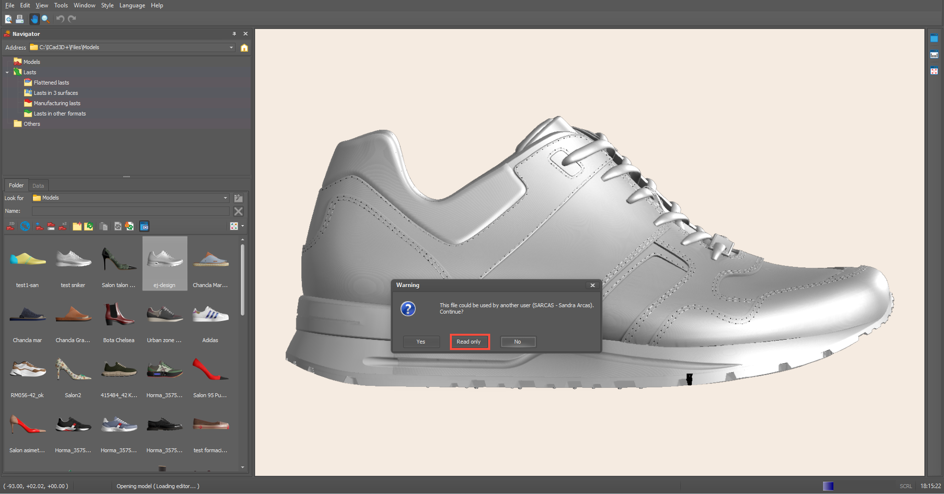Open the Address path dropdown
This screenshot has height=494, width=944.
pyautogui.click(x=231, y=48)
